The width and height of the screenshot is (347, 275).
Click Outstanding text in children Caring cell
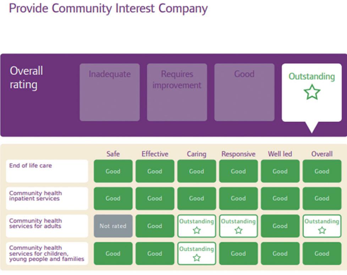pyautogui.click(x=197, y=249)
